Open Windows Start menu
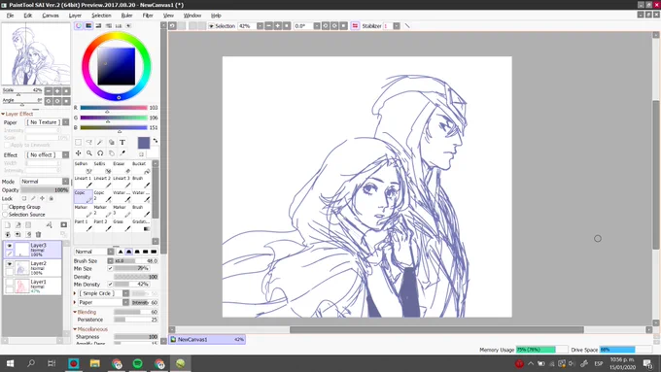This screenshot has height=372, width=661. point(10,363)
